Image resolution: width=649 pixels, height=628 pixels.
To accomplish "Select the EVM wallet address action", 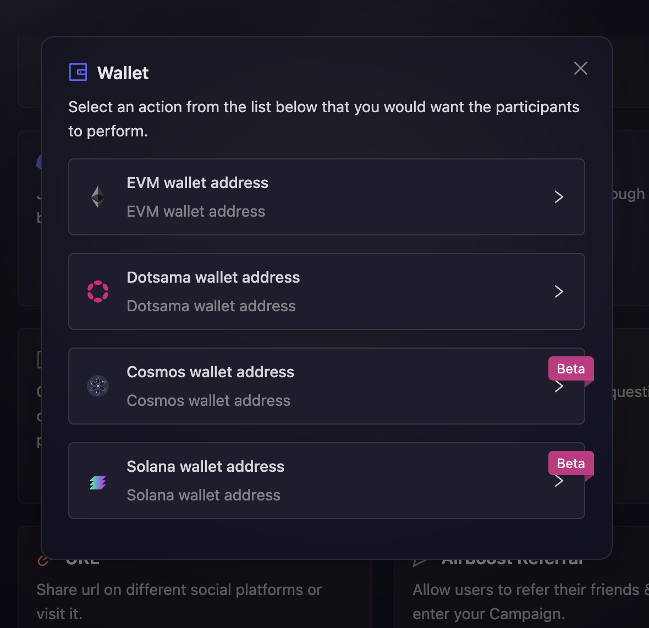I will [x=327, y=197].
